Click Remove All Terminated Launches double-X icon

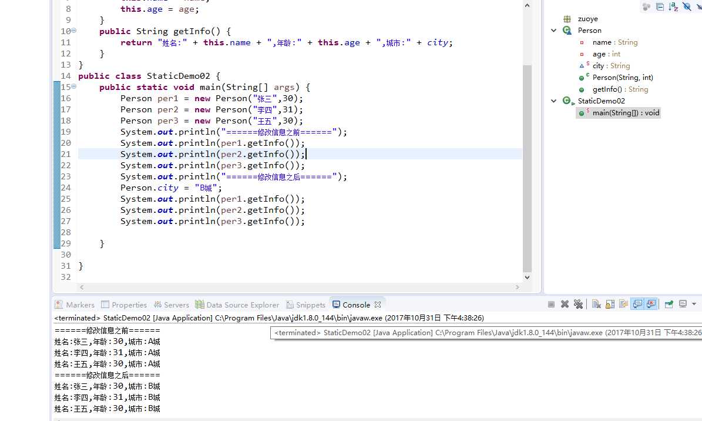point(578,305)
